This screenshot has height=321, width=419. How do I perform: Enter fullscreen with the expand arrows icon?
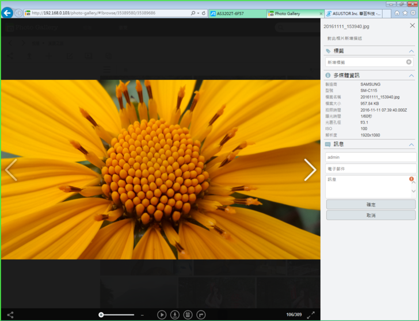311,315
